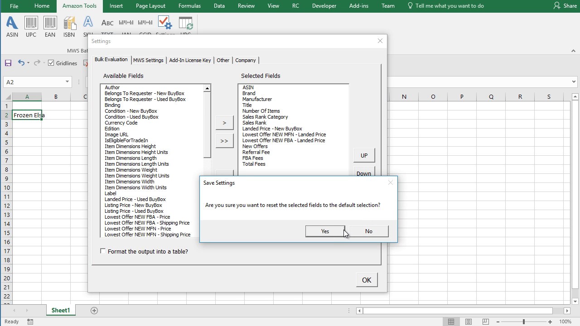This screenshot has width=580, height=326.
Task: Open the Name Box dropdown
Action: [67, 82]
